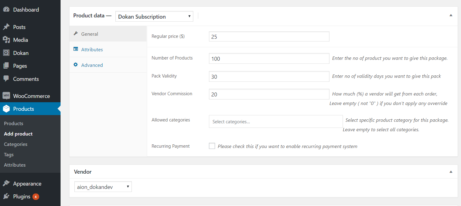This screenshot has width=461, height=206.
Task: Click the Advanced tab gear icon
Action: [76, 65]
